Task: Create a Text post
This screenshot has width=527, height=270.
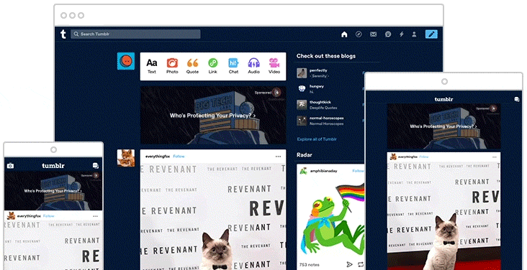Action: [152, 66]
